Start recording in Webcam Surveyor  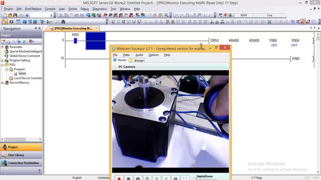click(119, 178)
